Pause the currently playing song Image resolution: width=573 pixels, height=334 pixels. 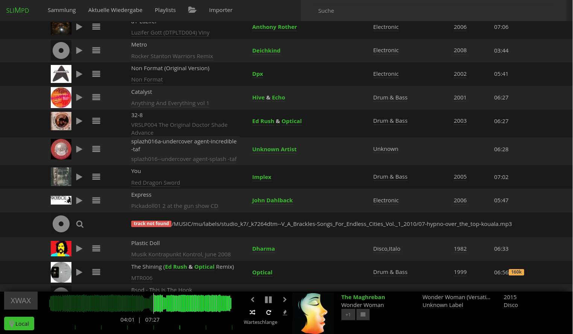point(268,299)
